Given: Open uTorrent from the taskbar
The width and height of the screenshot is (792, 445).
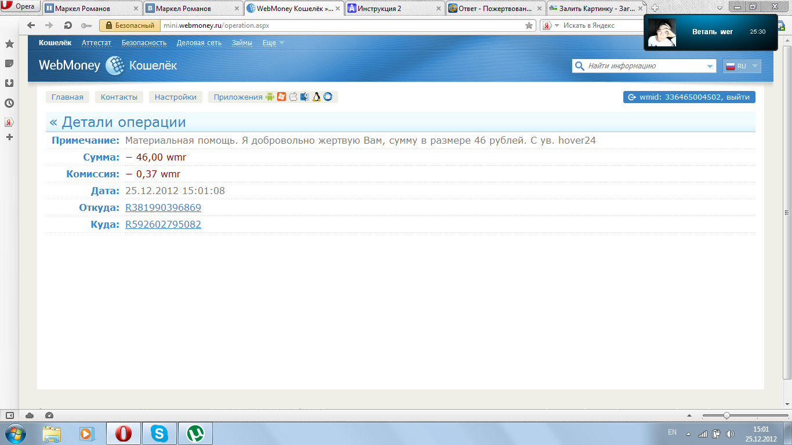Looking at the screenshot, I should [x=195, y=433].
